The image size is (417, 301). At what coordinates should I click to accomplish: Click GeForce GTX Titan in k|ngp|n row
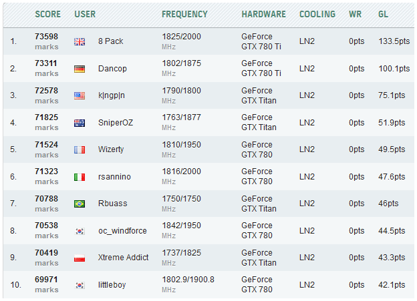click(259, 95)
